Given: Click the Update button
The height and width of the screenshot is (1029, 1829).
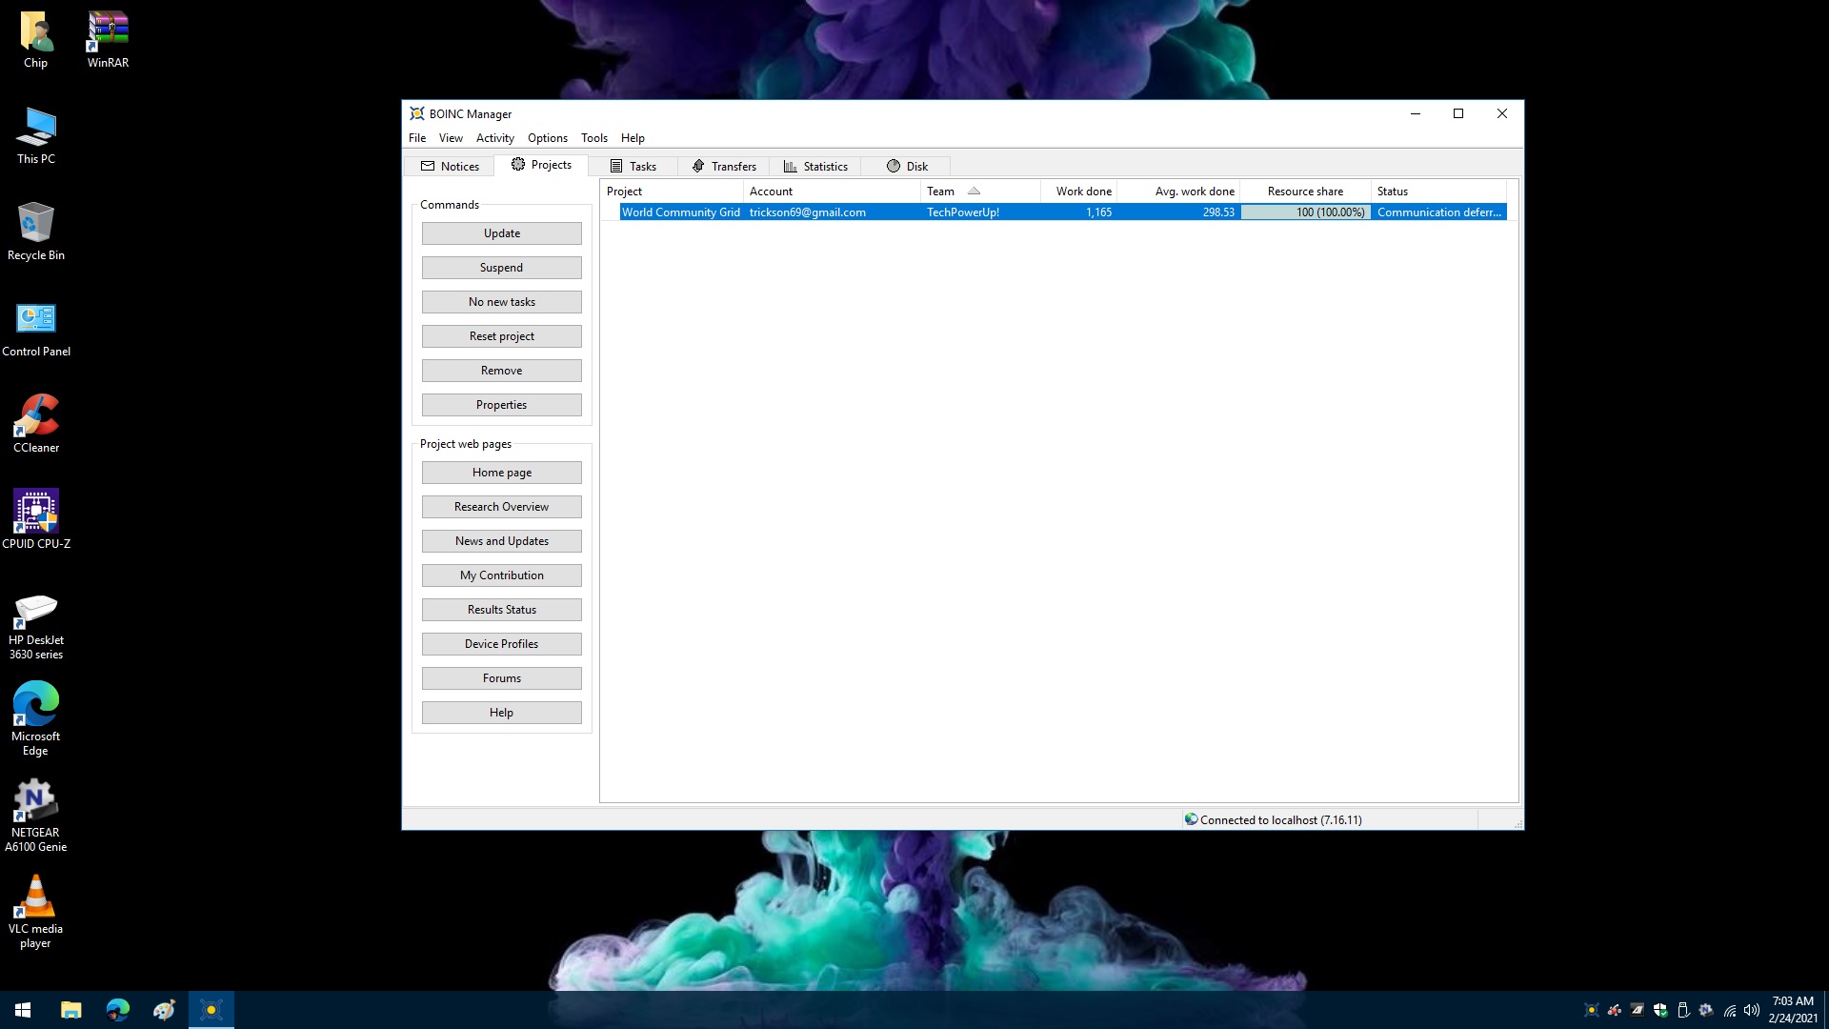Looking at the screenshot, I should (x=501, y=232).
